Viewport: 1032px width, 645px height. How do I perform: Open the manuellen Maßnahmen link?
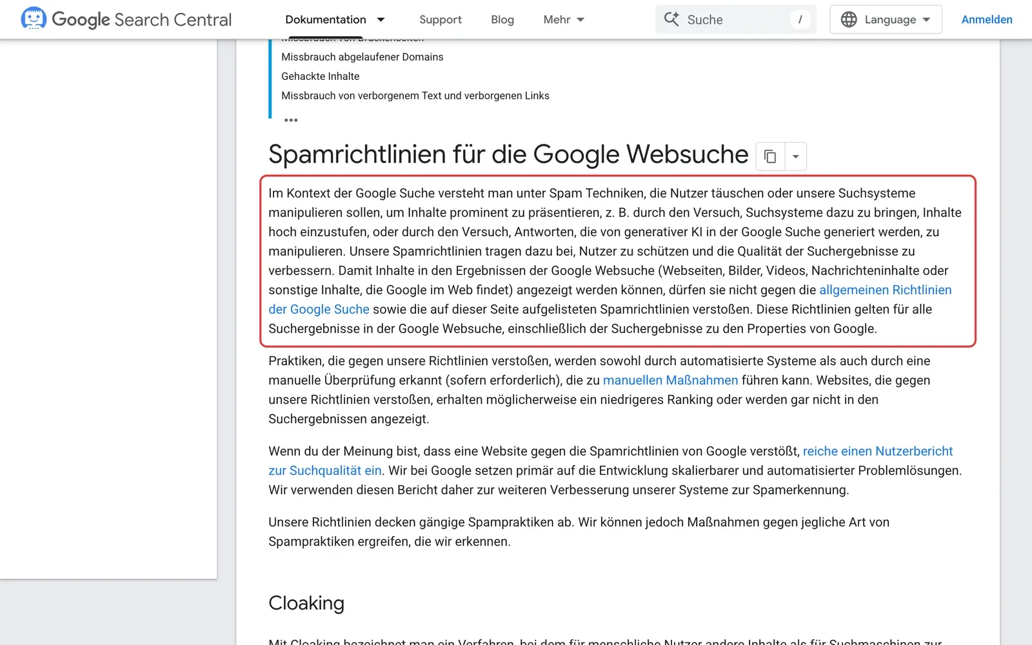point(670,380)
